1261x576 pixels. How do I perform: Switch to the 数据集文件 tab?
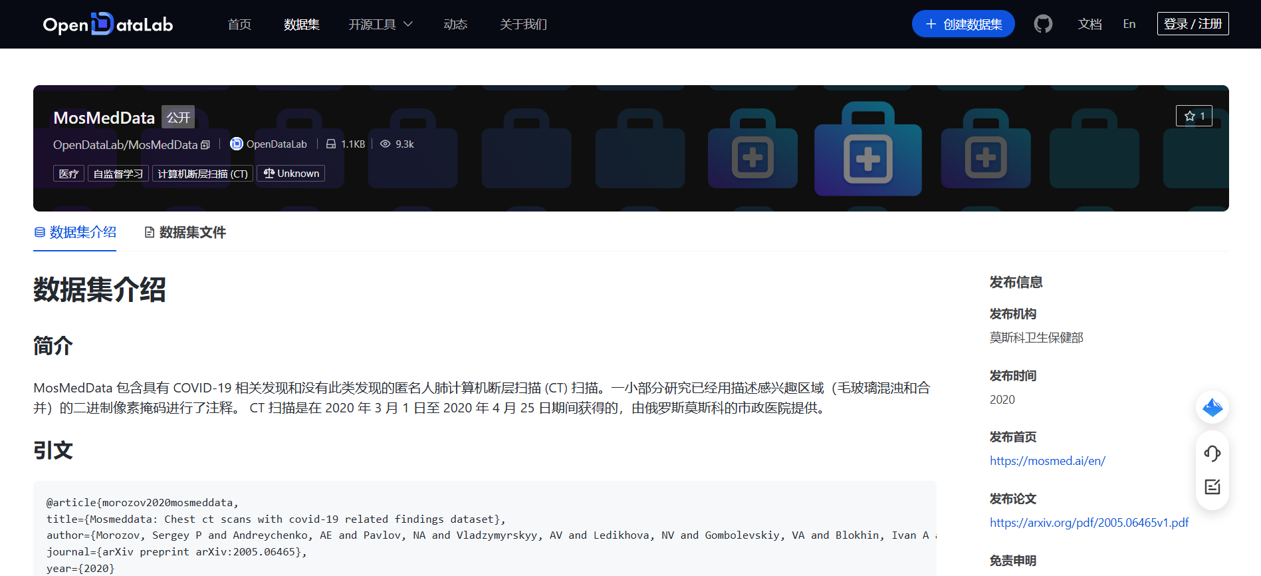coord(185,232)
